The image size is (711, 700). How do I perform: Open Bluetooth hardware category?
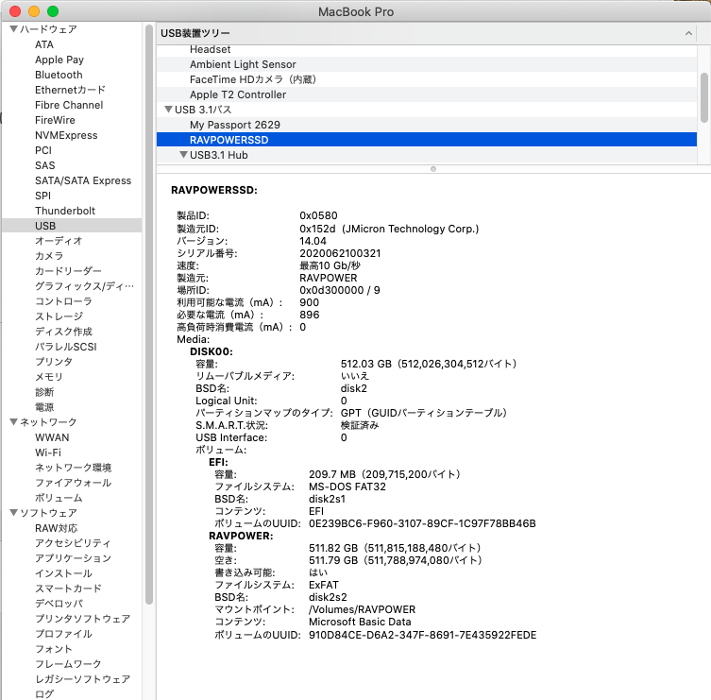[59, 75]
